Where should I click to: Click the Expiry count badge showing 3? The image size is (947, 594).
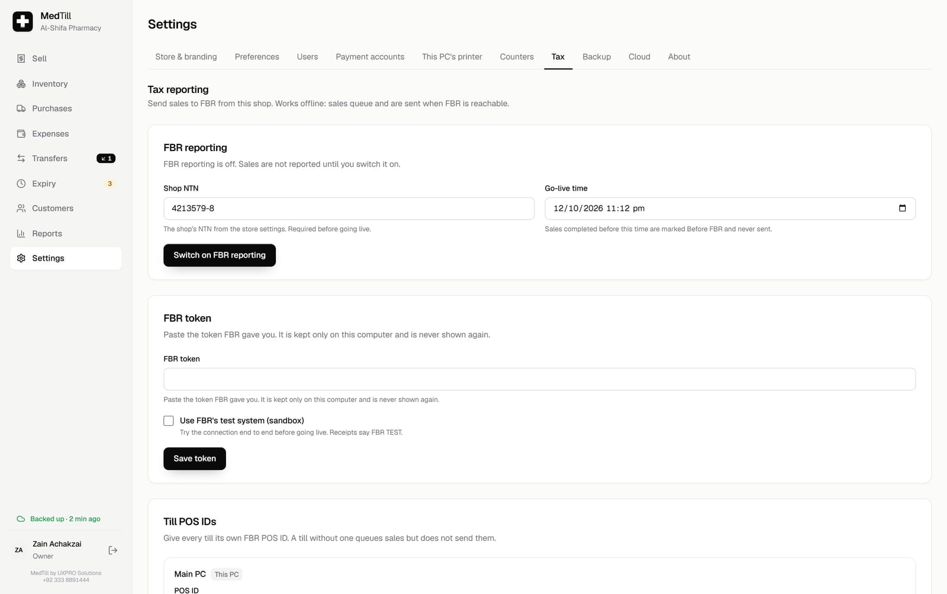coord(109,184)
